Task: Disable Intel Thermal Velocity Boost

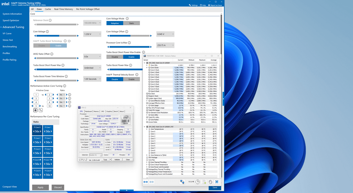Action: click(x=115, y=79)
